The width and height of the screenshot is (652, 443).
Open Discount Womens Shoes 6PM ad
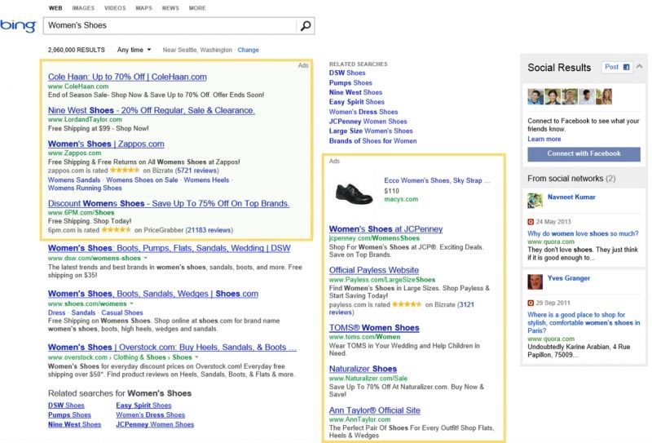point(169,204)
